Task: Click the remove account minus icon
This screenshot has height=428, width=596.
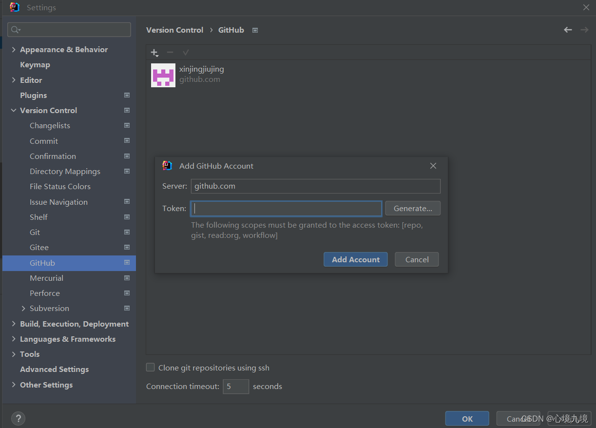Action: 170,52
